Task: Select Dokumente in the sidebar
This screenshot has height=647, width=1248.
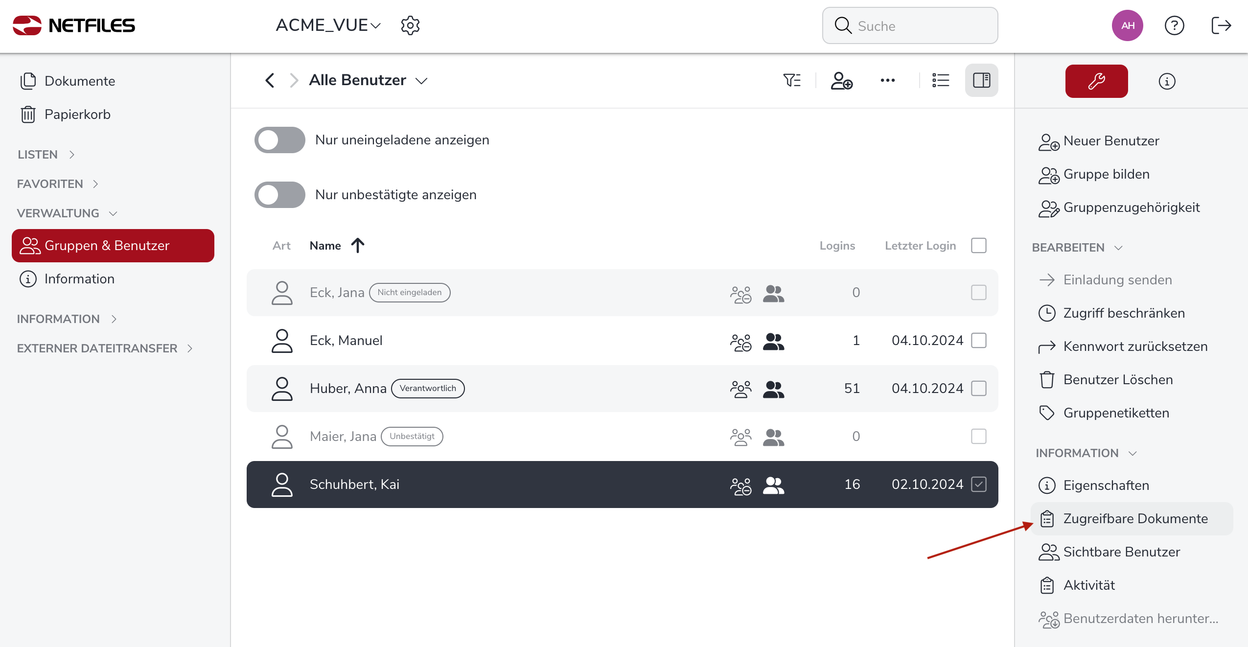Action: click(x=79, y=81)
